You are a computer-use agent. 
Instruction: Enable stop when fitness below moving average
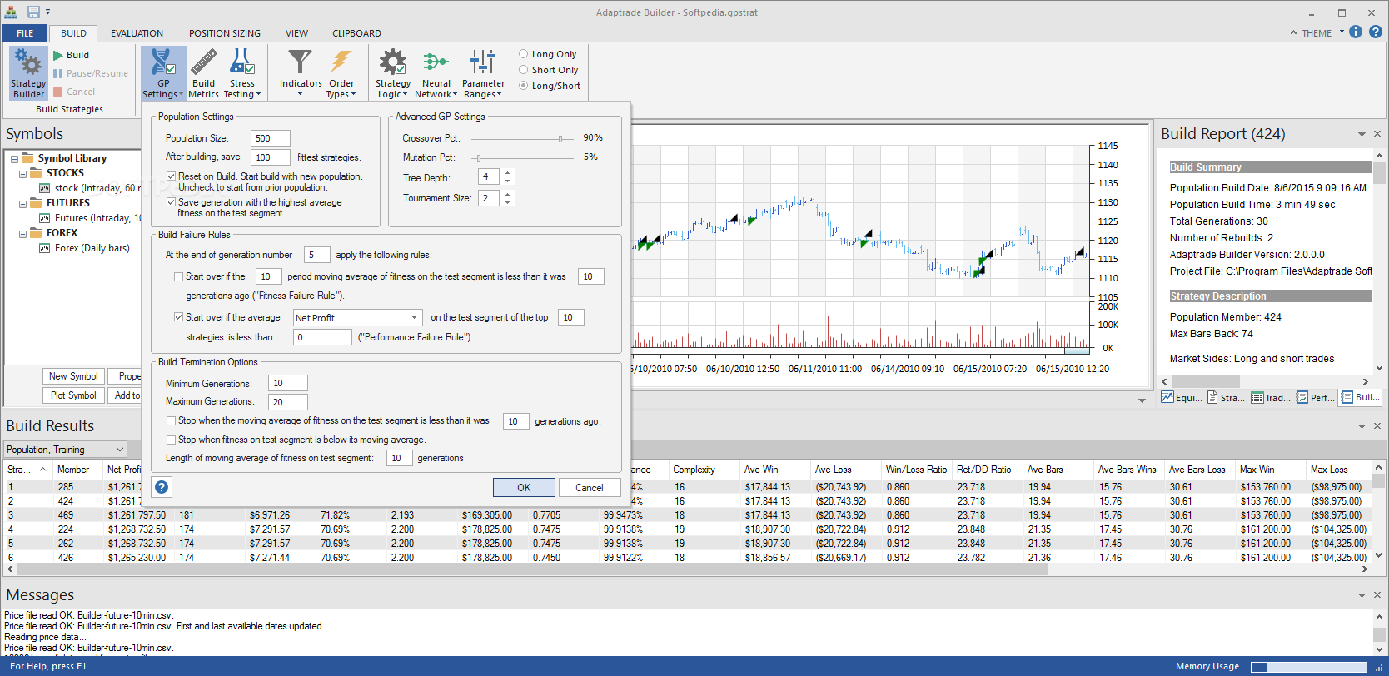tap(171, 440)
